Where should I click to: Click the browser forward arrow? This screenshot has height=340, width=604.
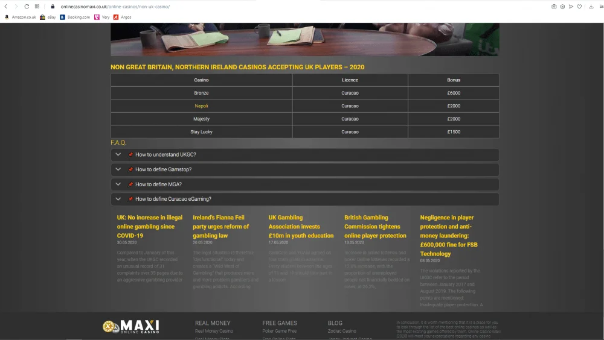coord(16,7)
